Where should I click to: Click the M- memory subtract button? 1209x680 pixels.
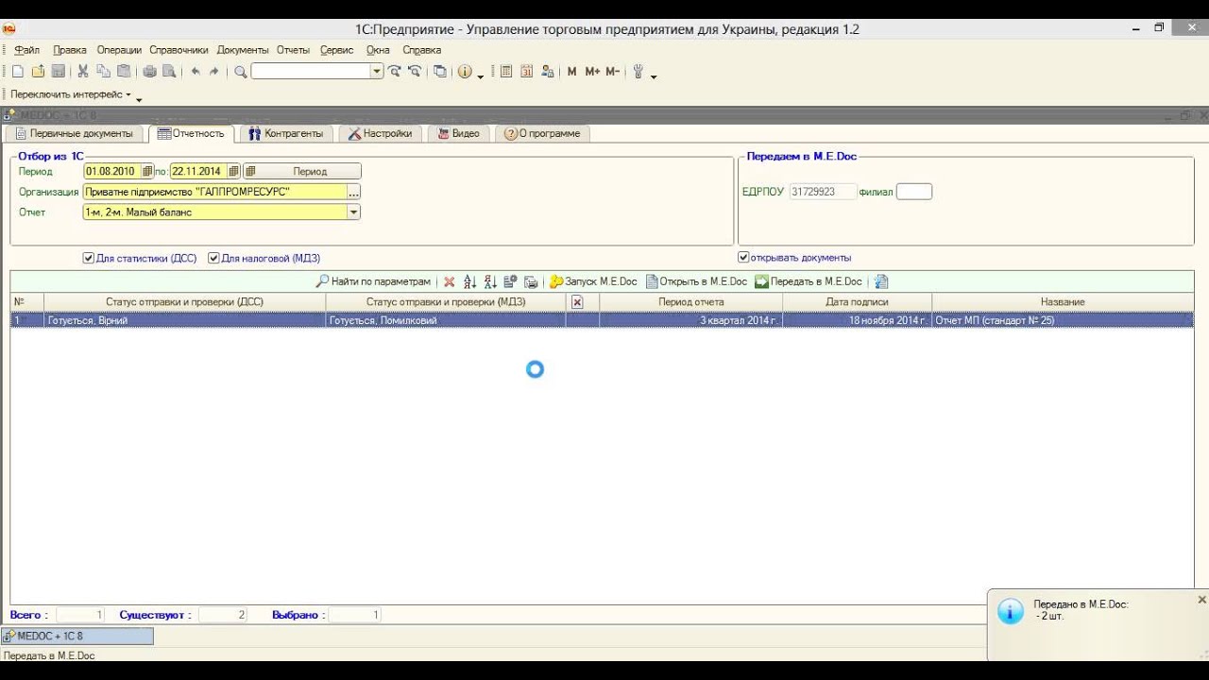[x=613, y=72]
